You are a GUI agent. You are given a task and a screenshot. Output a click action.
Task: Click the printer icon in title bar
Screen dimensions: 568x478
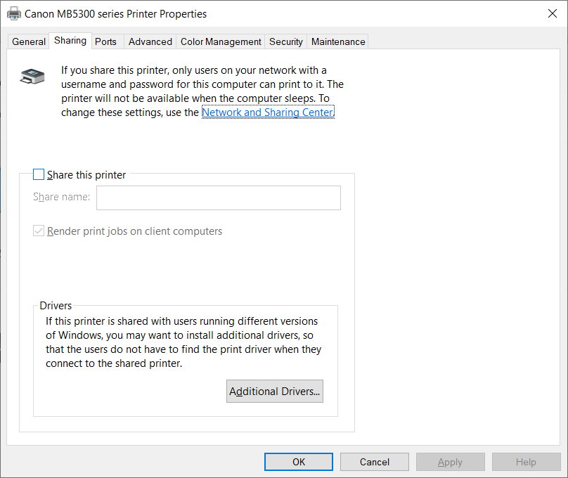pyautogui.click(x=14, y=14)
